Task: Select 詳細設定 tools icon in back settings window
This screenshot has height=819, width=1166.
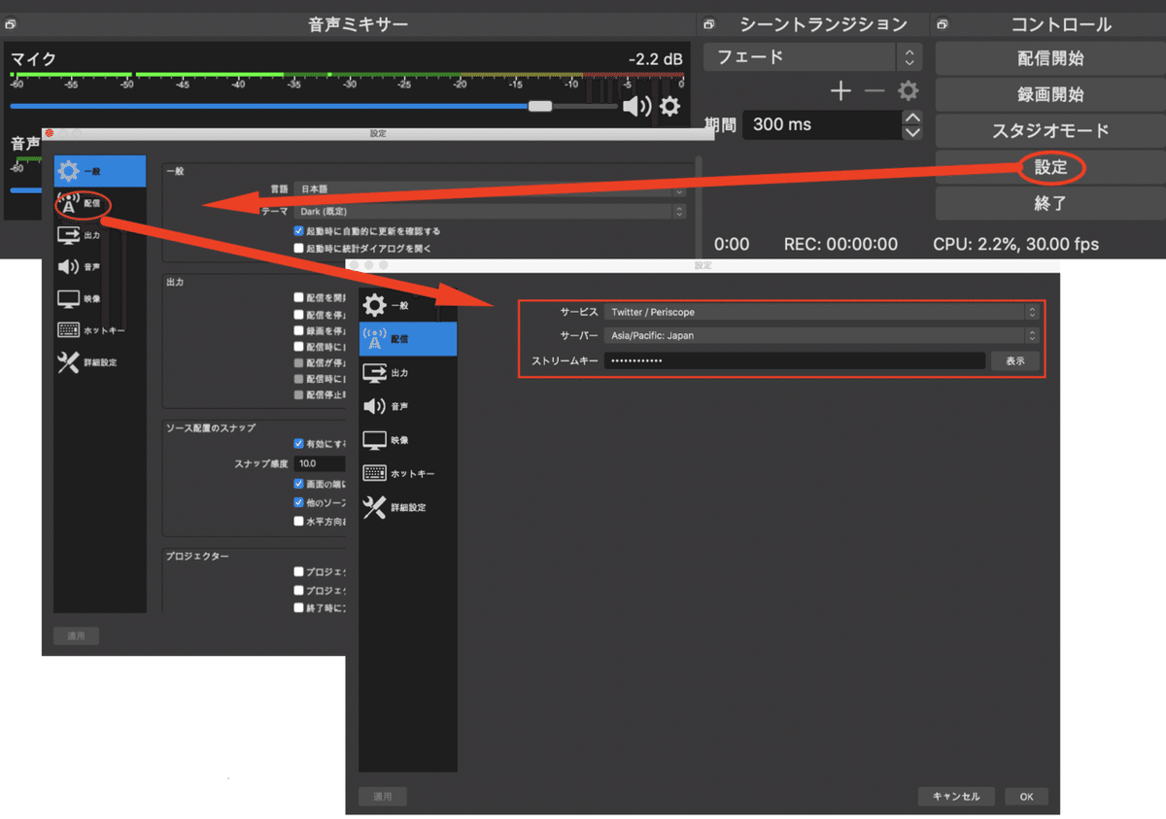Action: pyautogui.click(x=68, y=362)
